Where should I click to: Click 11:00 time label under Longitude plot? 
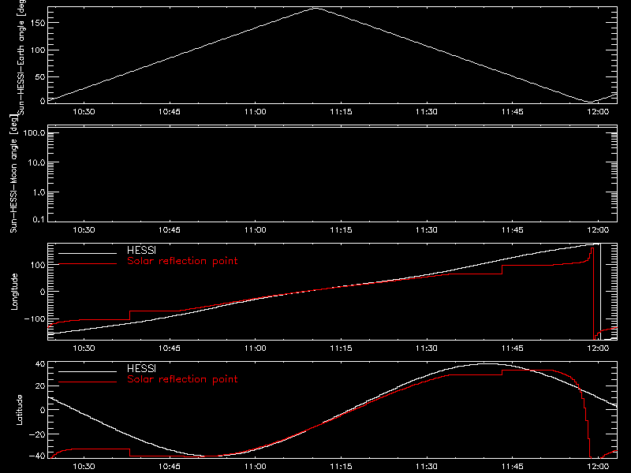point(255,348)
